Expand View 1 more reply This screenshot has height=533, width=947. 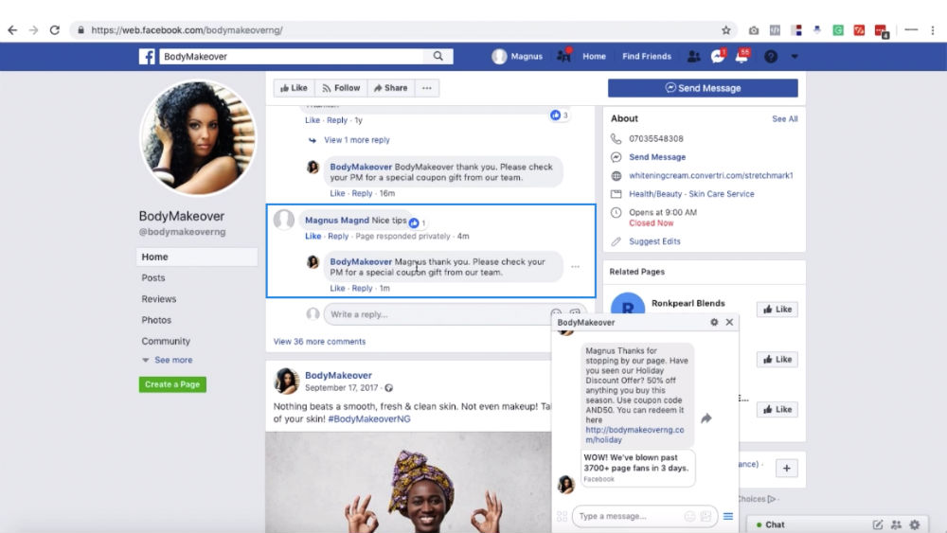(357, 140)
